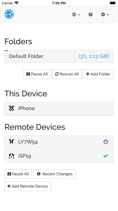
Task: Expand the iPhone device panel
Action: pyautogui.click(x=59, y=109)
